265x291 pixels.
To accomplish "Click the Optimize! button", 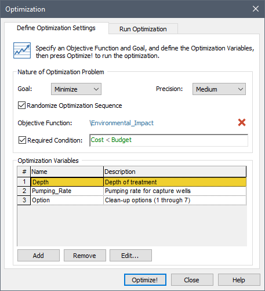I will click(x=145, y=279).
